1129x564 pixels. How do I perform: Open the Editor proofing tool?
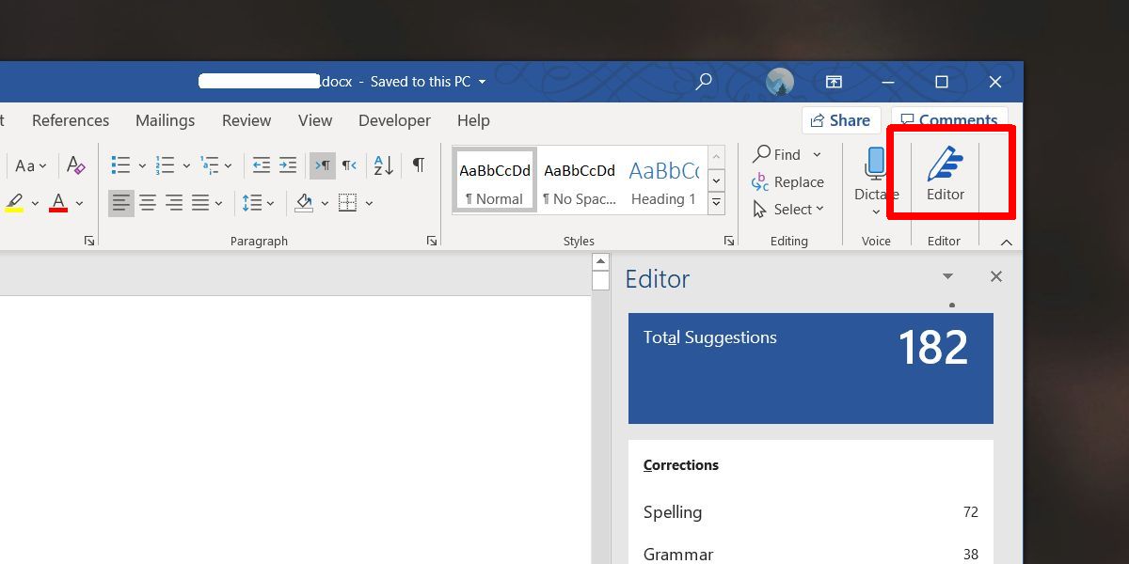click(x=945, y=174)
